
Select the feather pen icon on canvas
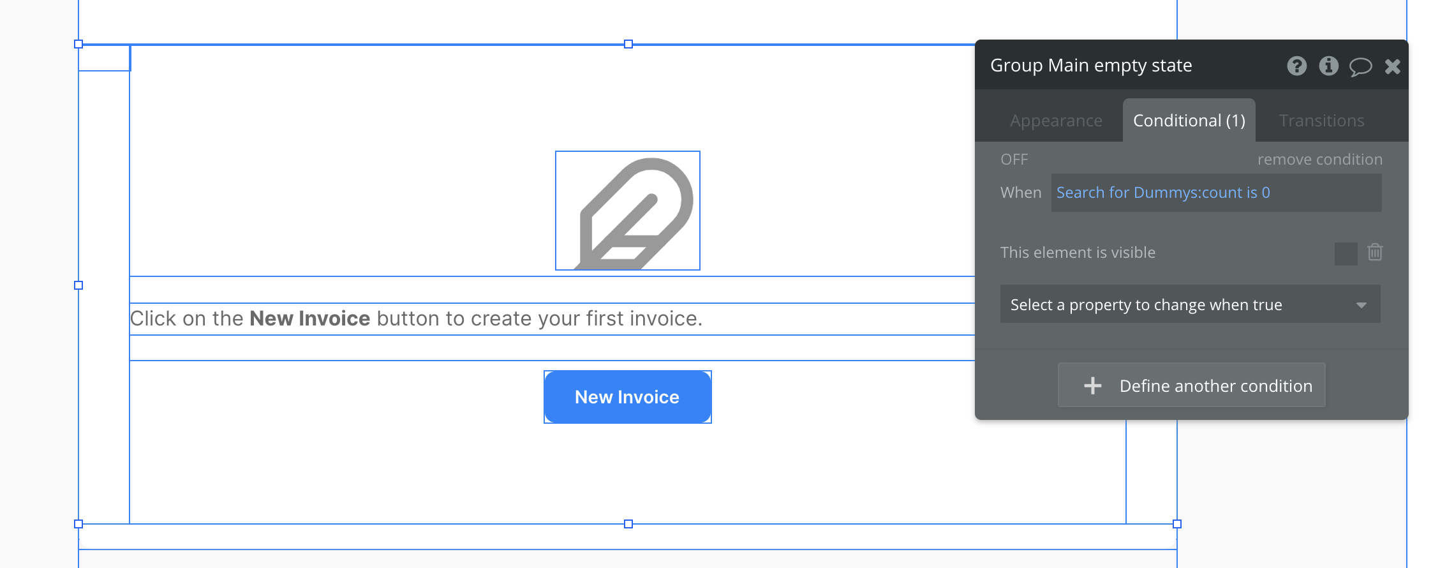point(628,211)
